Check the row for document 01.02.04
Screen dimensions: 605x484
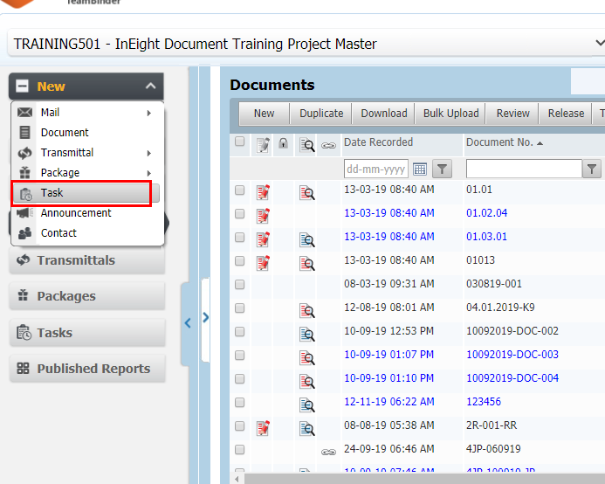coord(239,214)
